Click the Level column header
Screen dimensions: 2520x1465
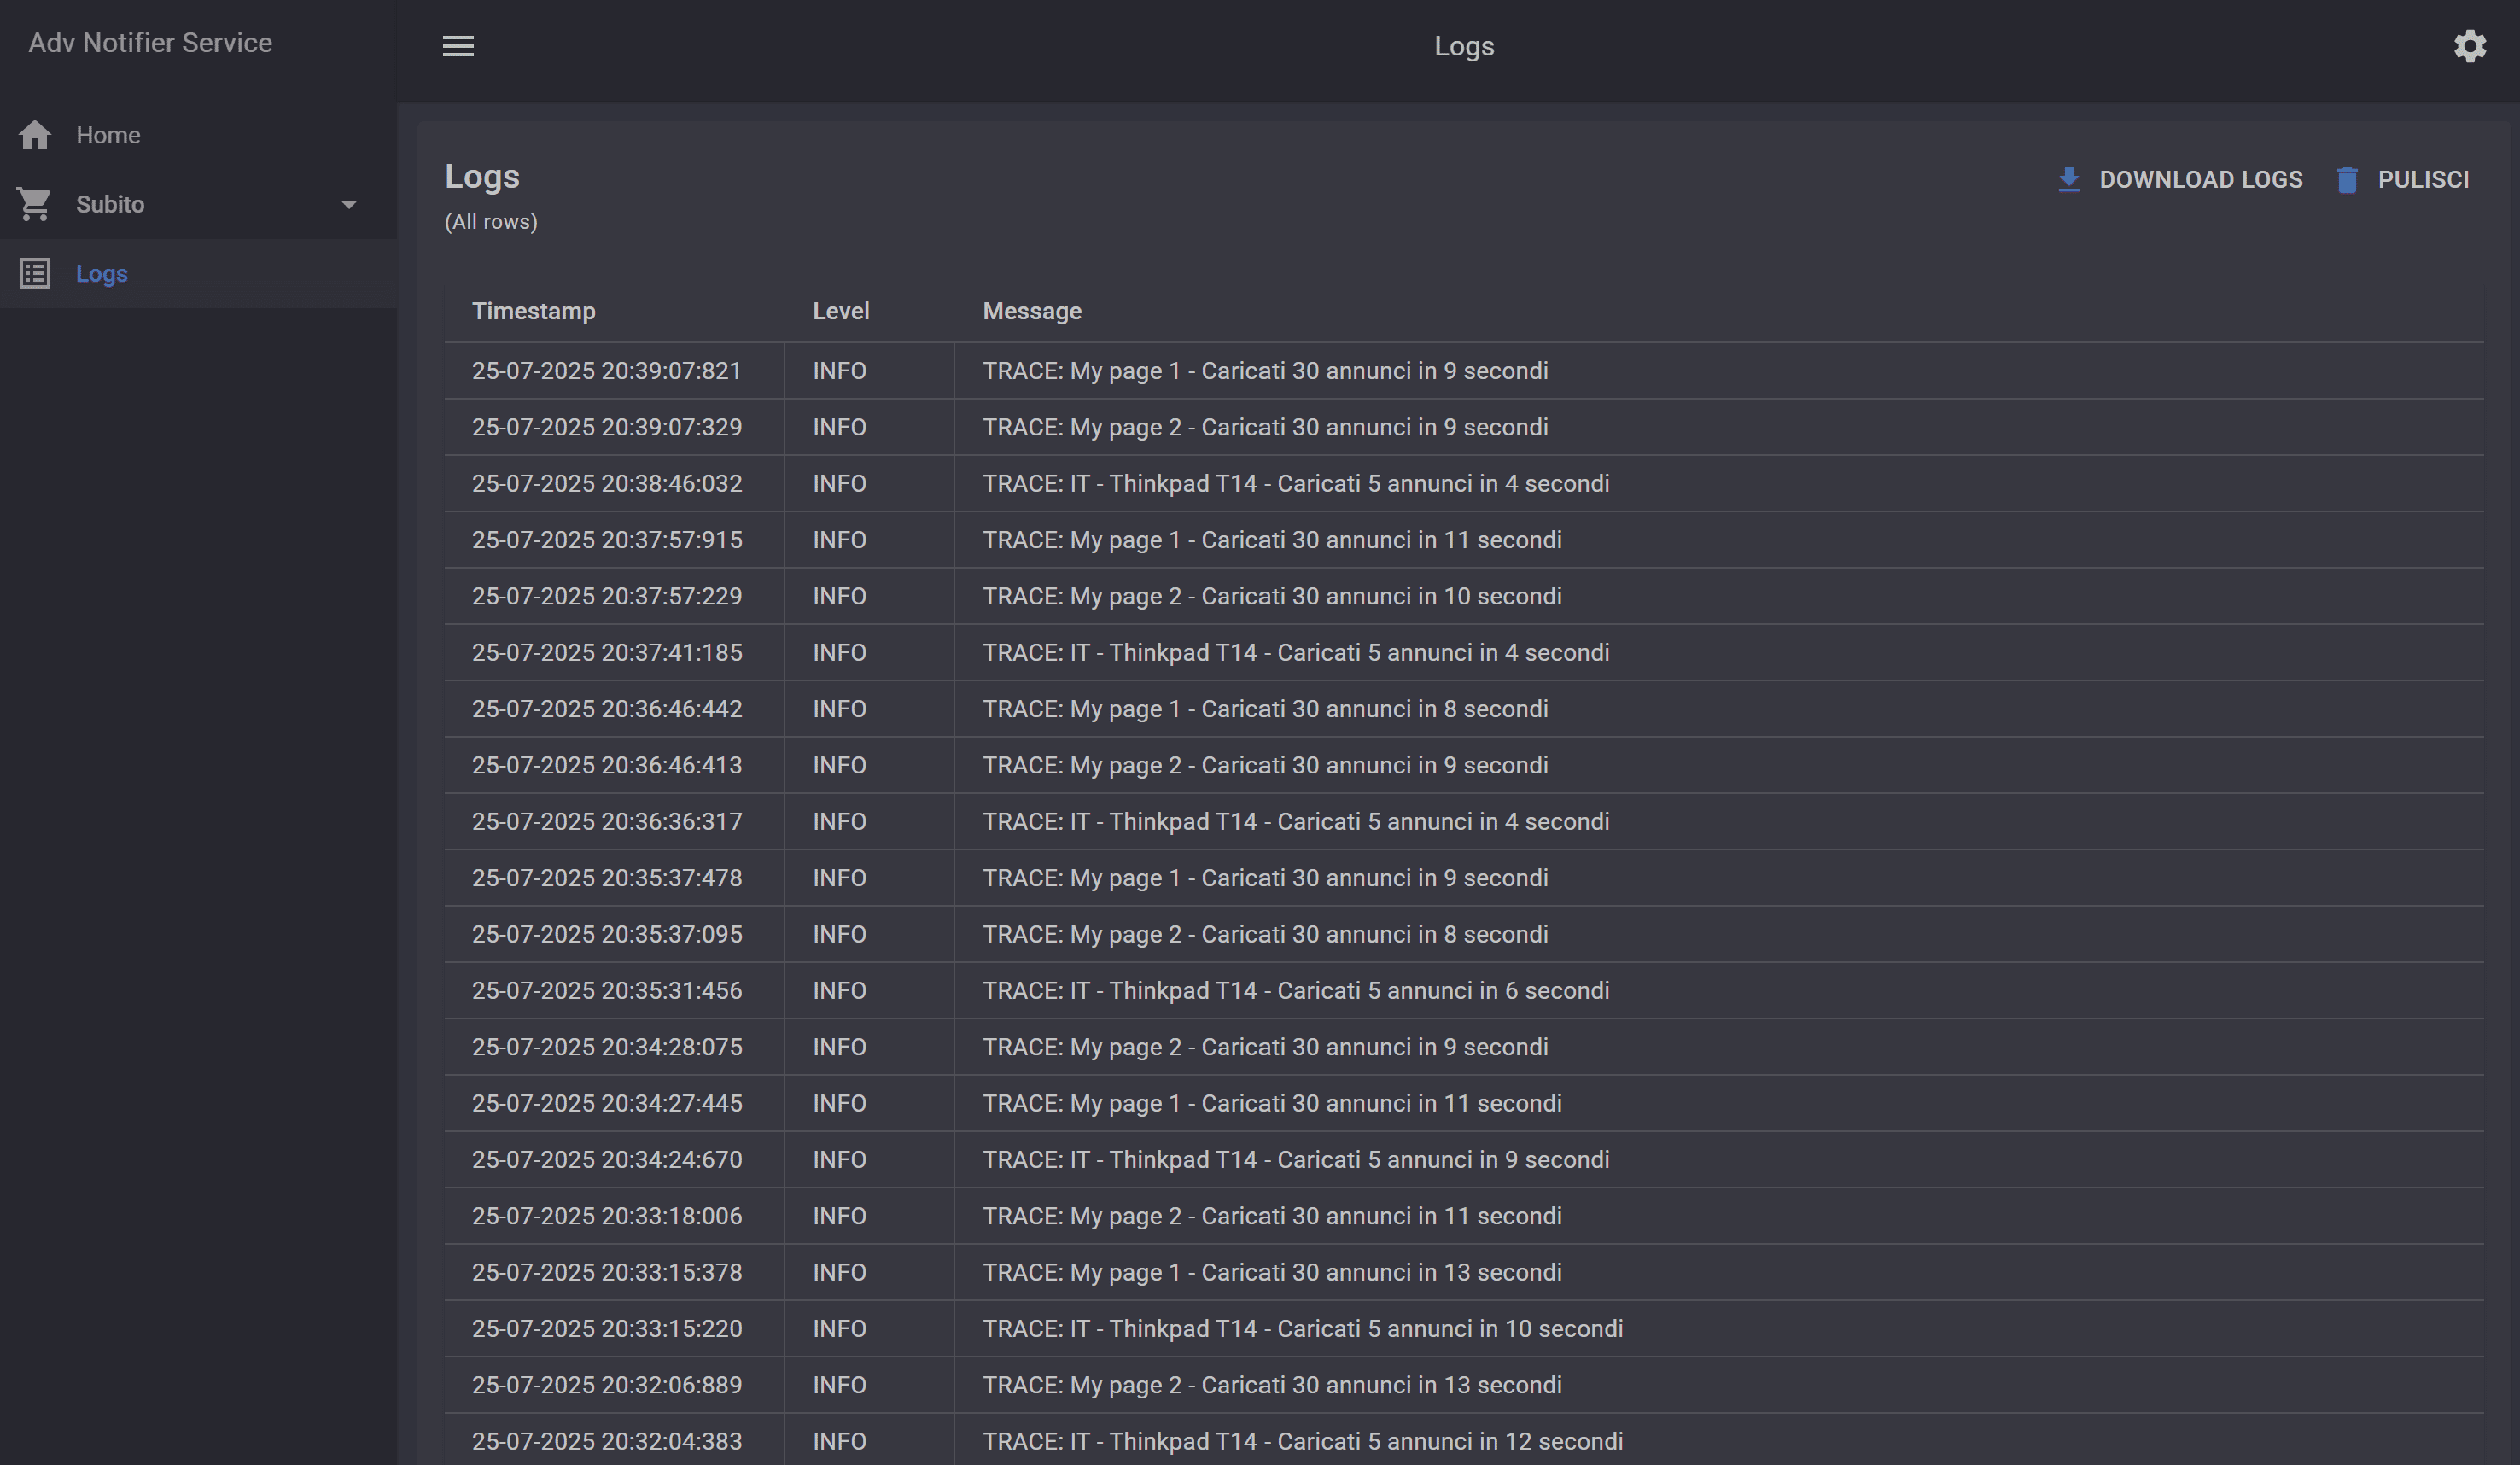(x=840, y=311)
